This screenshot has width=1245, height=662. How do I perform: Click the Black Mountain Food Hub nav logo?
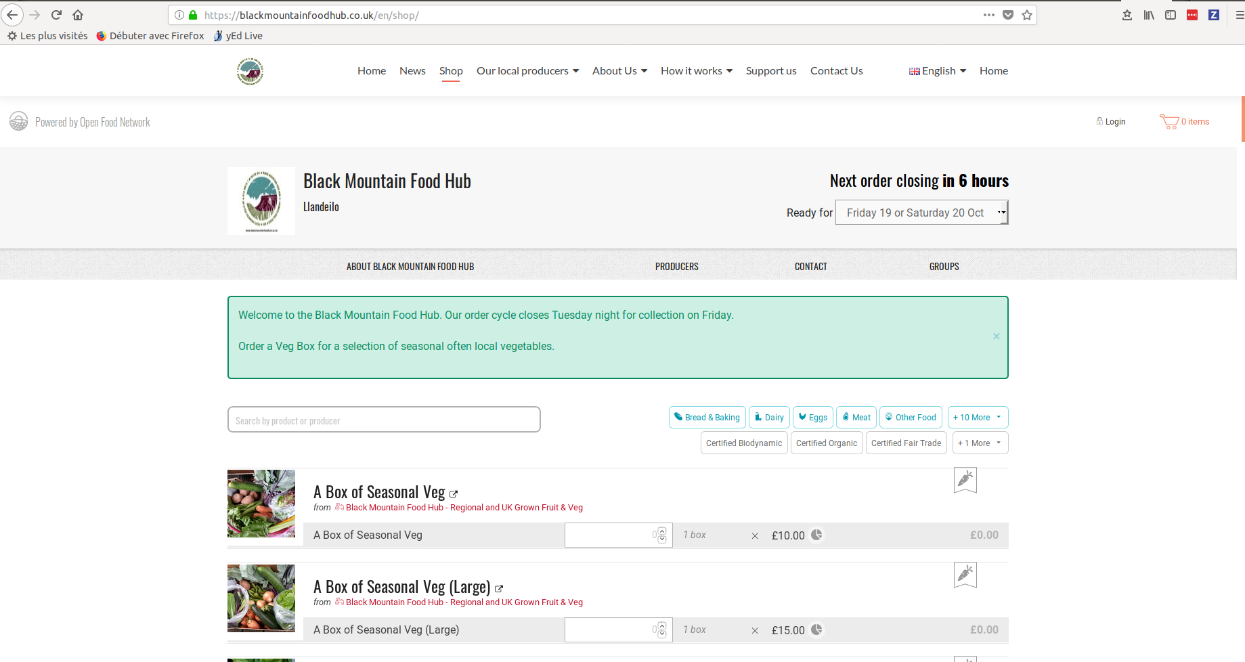(250, 71)
